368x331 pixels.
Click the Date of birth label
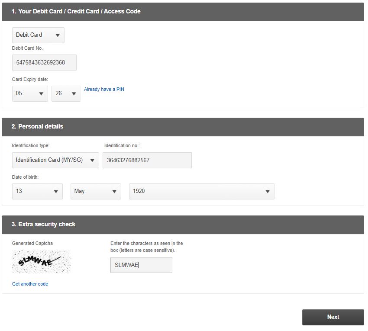coord(25,177)
